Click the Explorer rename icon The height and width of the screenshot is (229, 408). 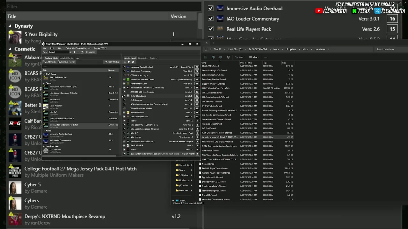pyautogui.click(x=213, y=57)
